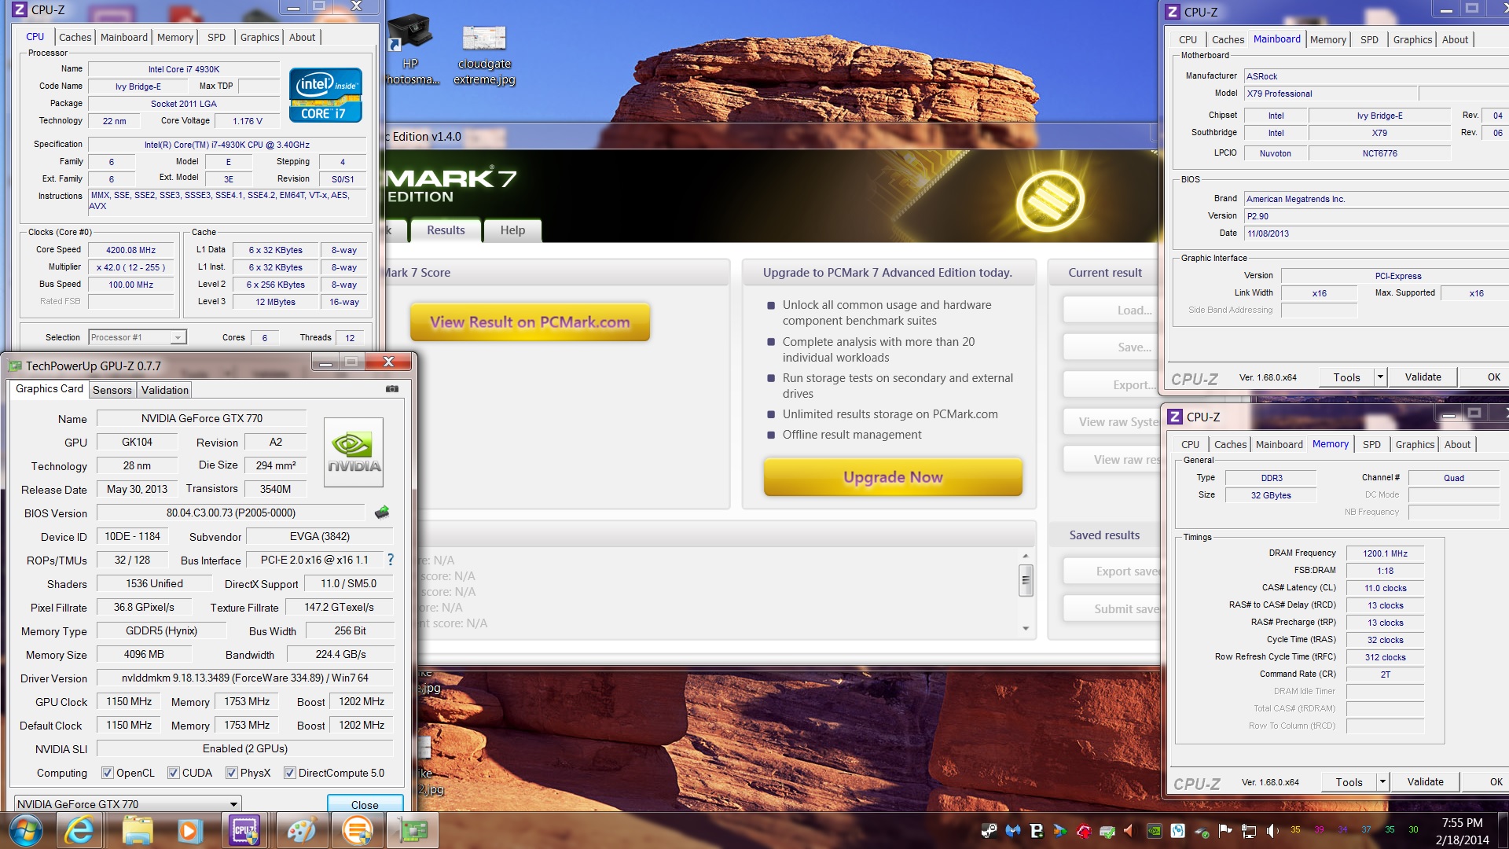Open Caches tab in CPU-Z CPU window
Screen dimensions: 1509x849
coord(75,37)
